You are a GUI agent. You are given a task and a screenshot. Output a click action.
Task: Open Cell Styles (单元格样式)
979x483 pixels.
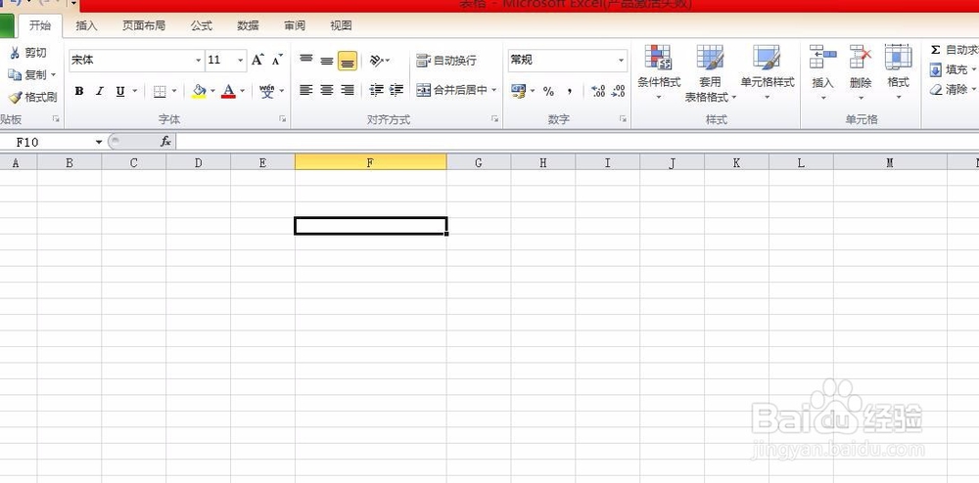pyautogui.click(x=768, y=72)
